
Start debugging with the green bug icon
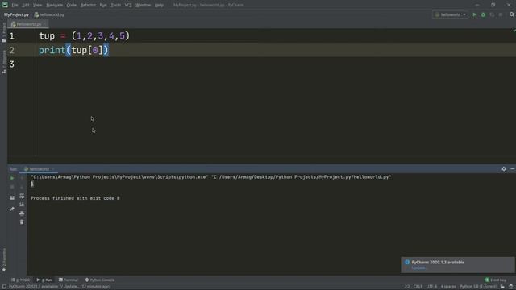pos(483,14)
